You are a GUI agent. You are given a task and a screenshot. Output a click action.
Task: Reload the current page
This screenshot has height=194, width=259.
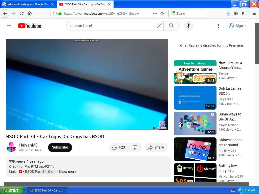click(21, 13)
